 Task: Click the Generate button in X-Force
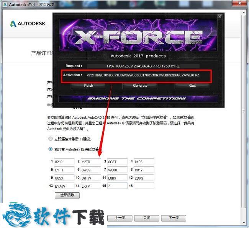[x=140, y=86]
